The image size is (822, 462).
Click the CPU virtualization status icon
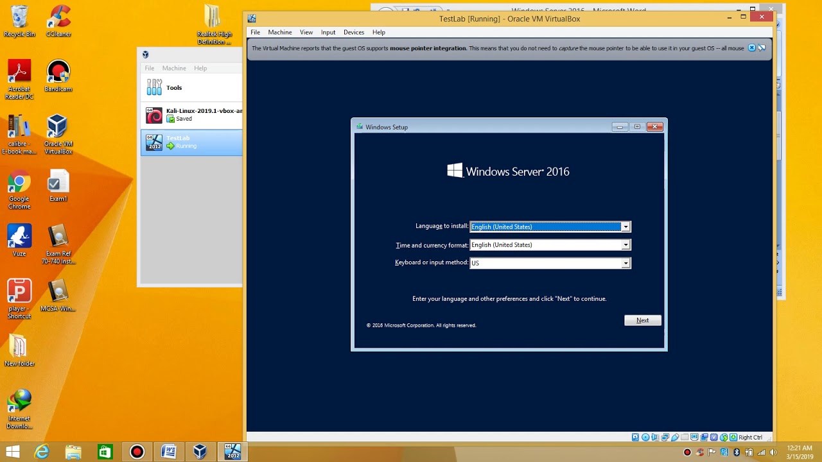tap(713, 437)
